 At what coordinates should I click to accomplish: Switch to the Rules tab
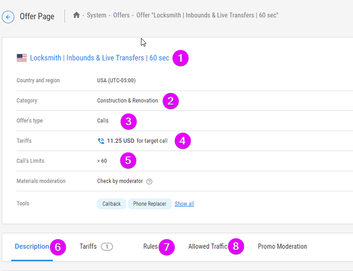pos(151,247)
